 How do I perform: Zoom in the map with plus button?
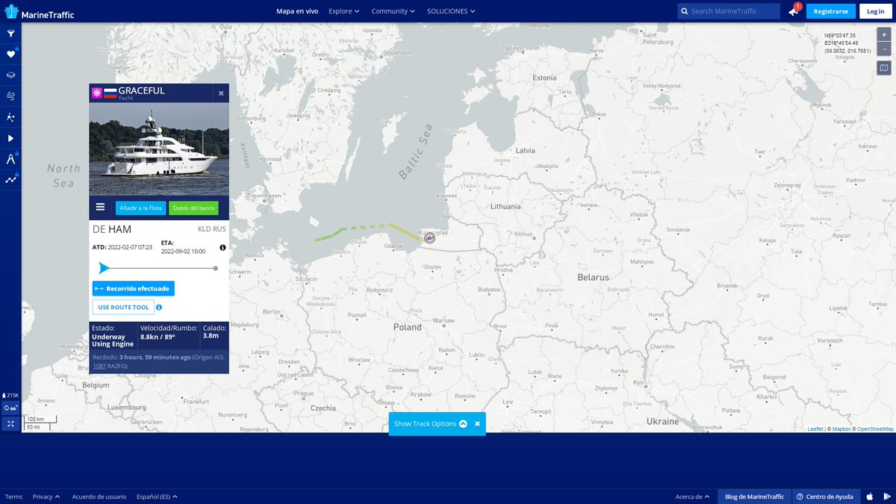[884, 35]
